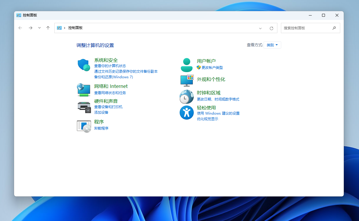Click 控制面板 text in address bar
The height and width of the screenshot is (221, 359).
pos(75,28)
